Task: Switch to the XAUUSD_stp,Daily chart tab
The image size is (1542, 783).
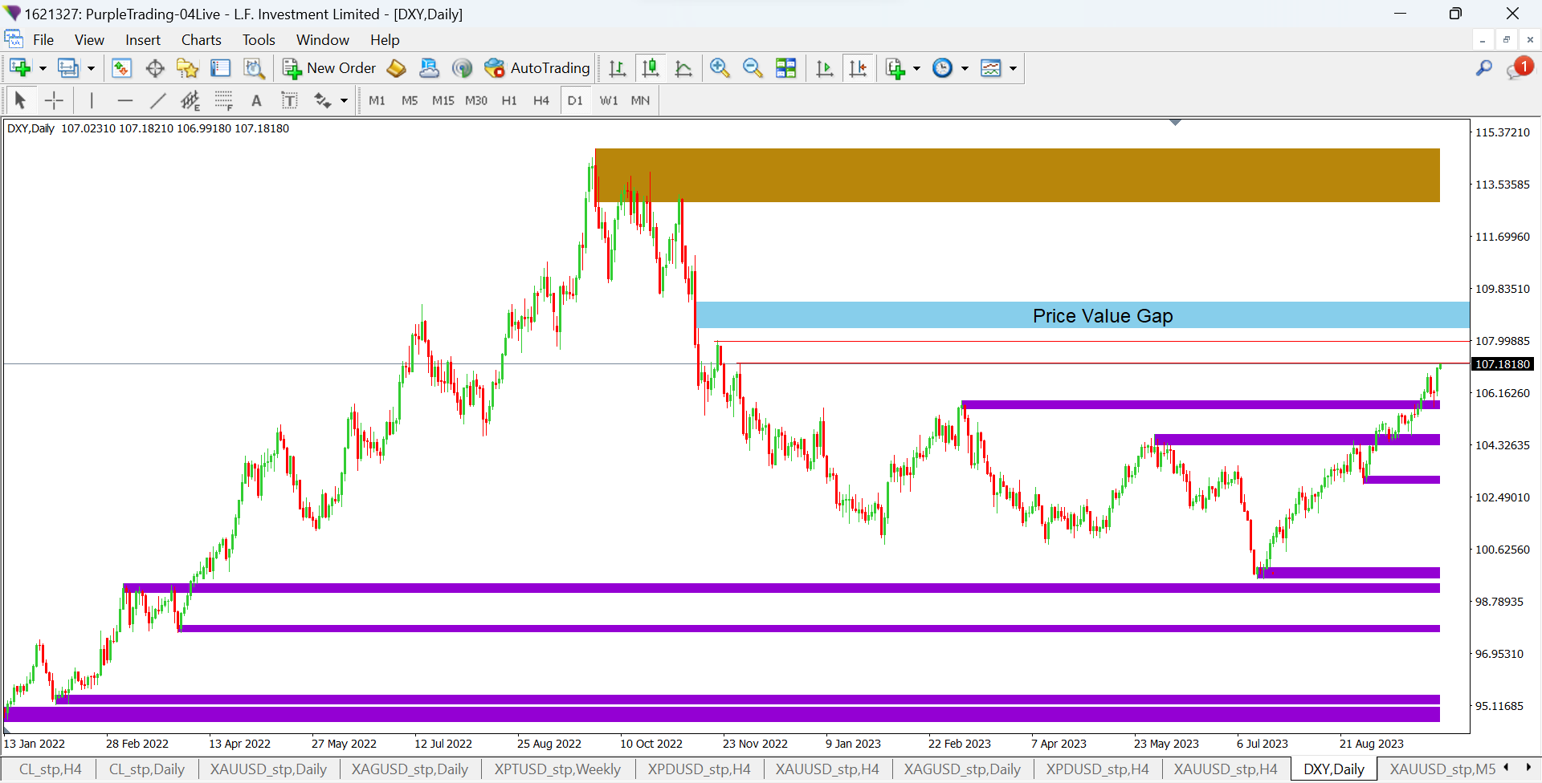Action: coord(268,769)
